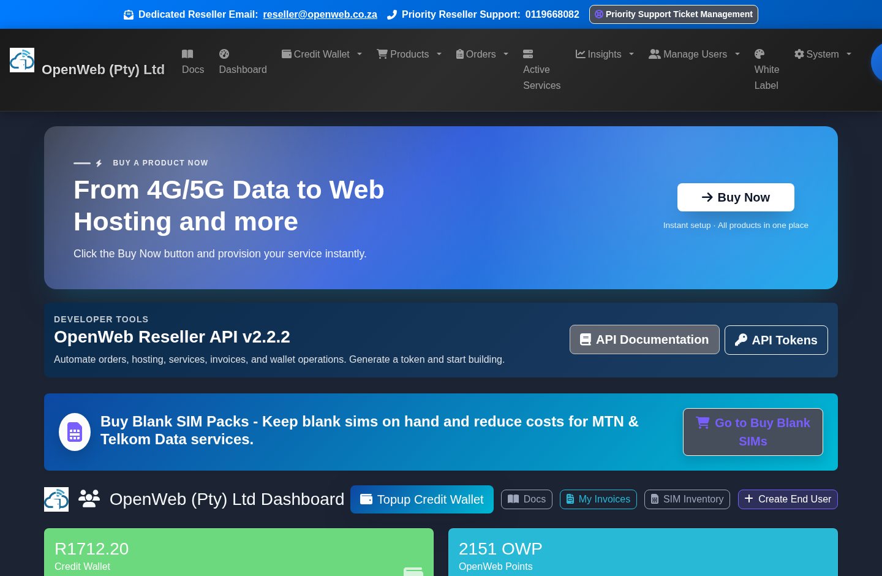Expand the Orders dropdown caret

point(506,54)
